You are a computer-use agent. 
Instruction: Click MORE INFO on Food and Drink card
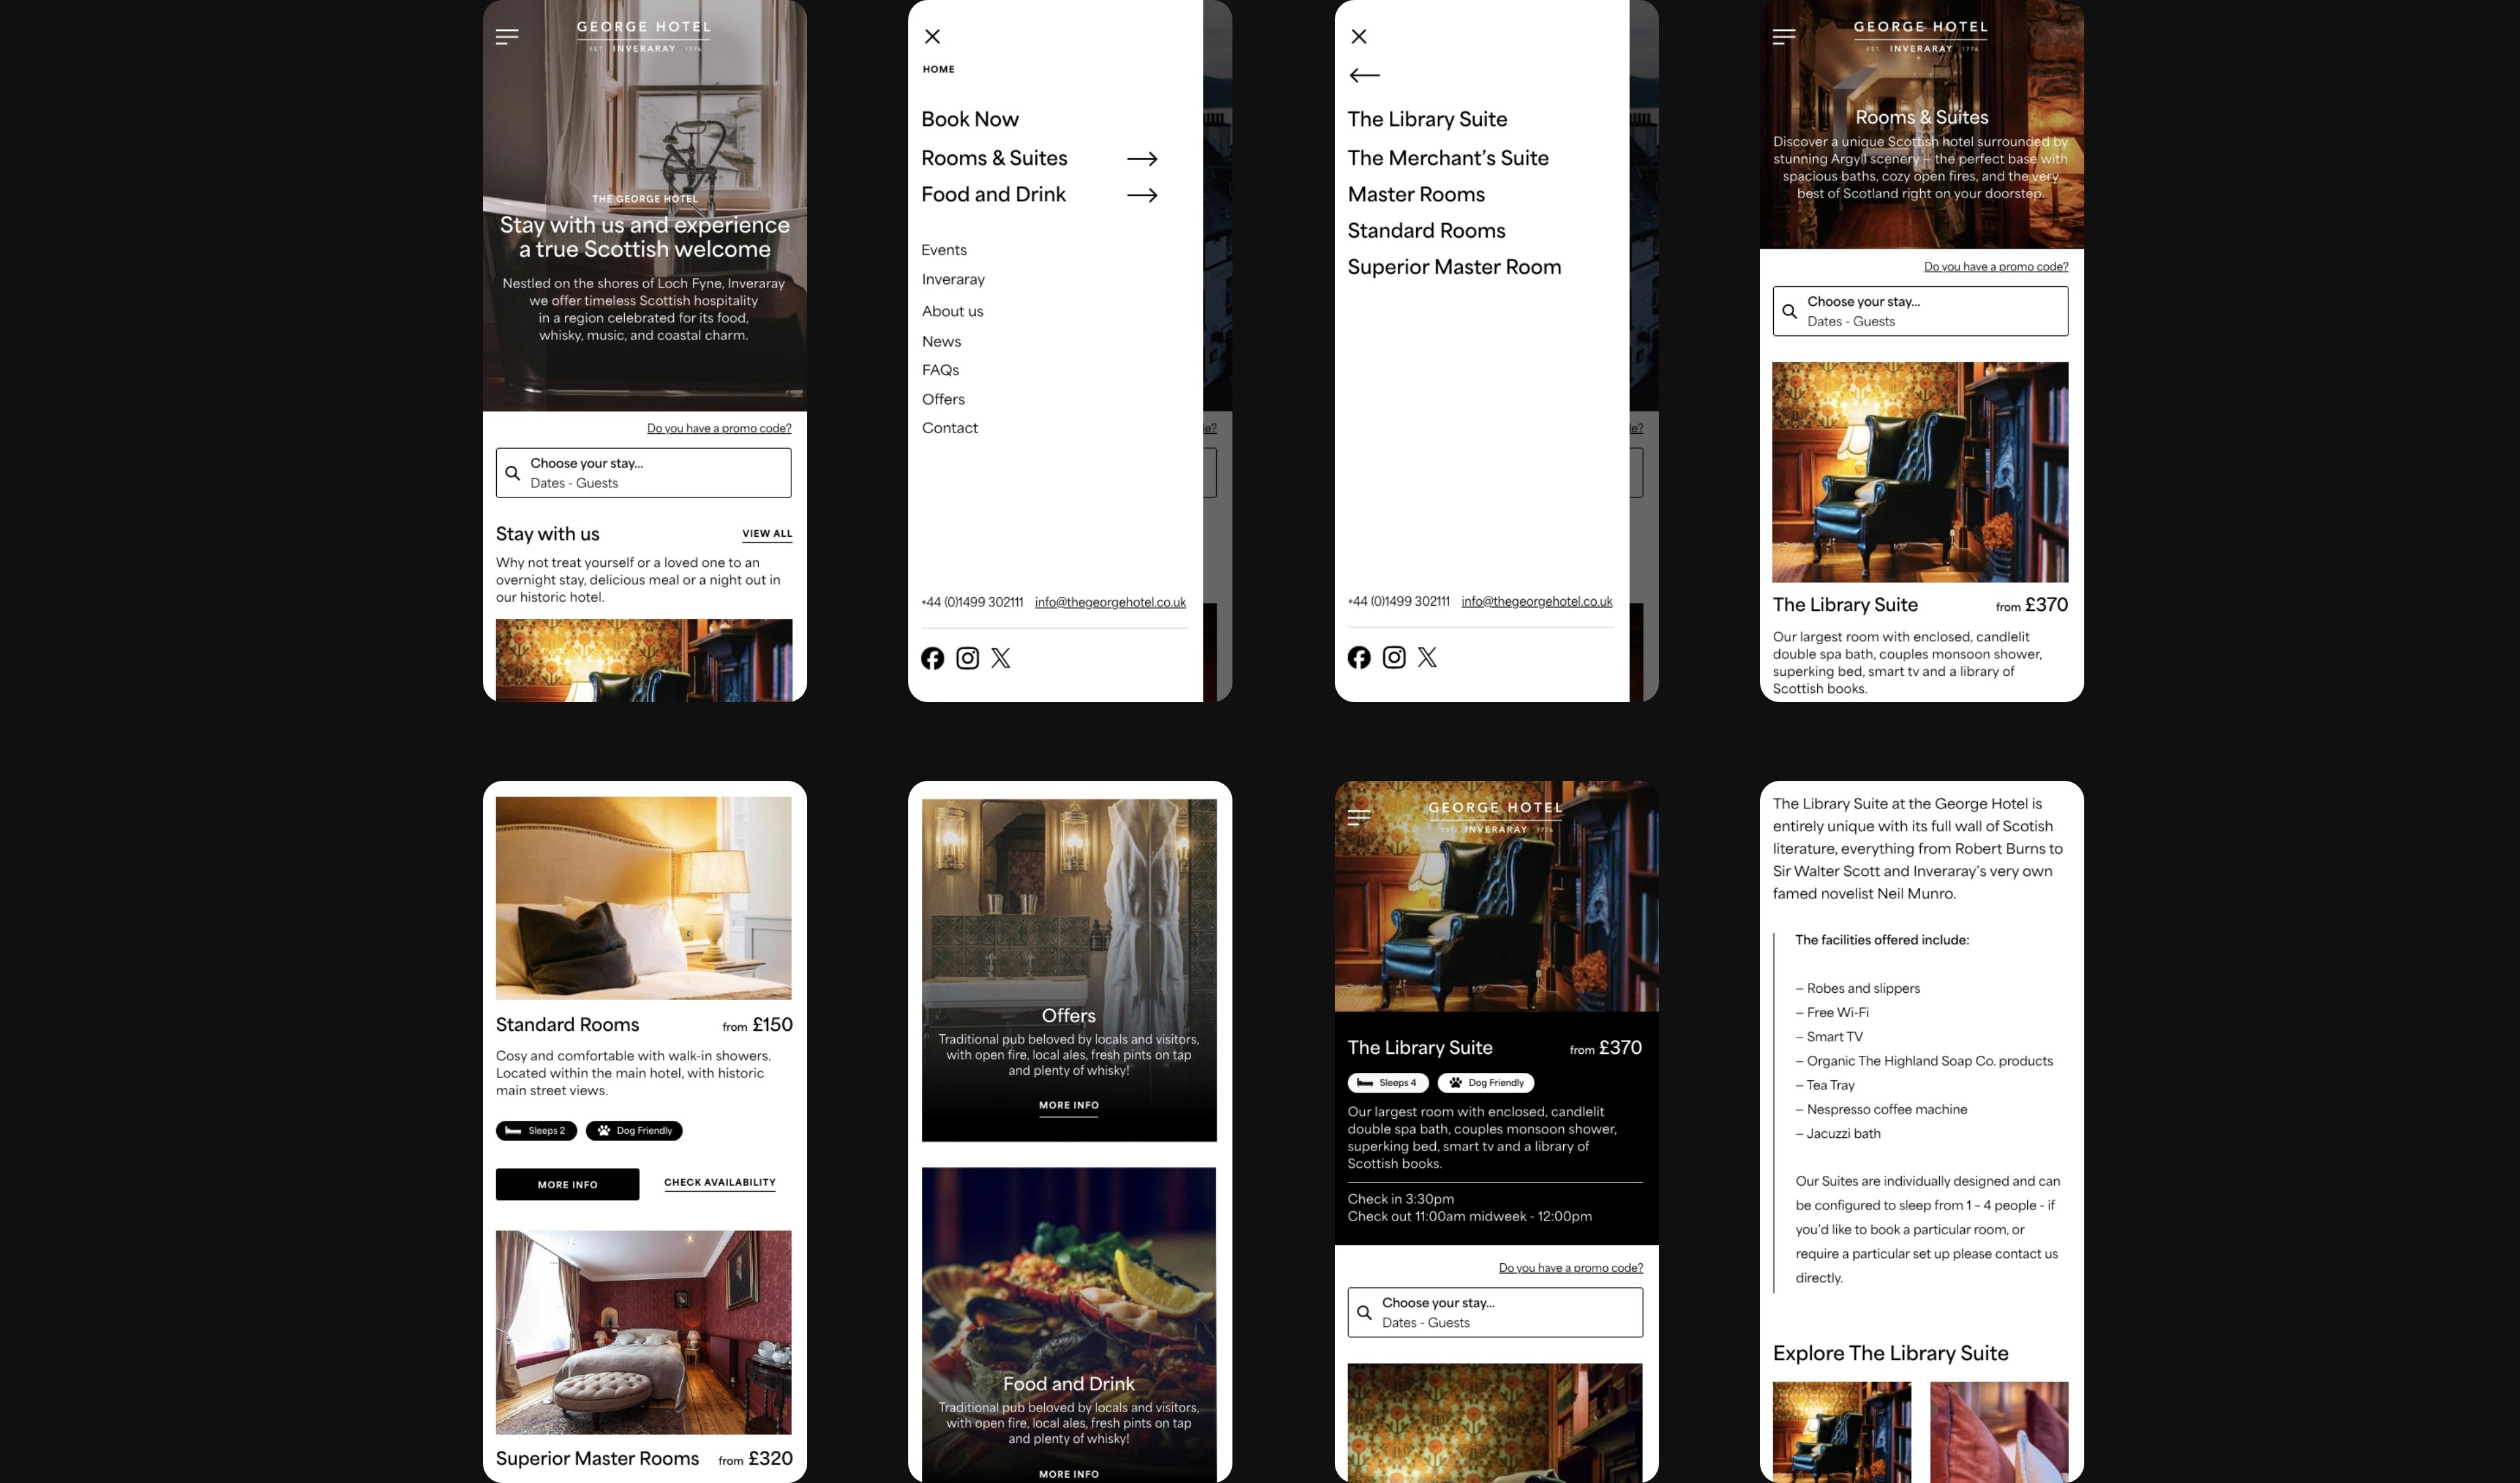[x=1068, y=1474]
